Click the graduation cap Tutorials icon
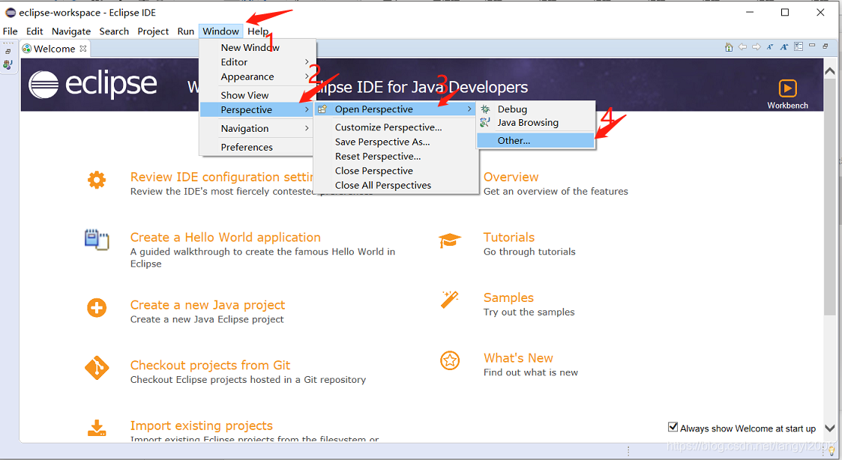Screen dimensions: 842x460 449,240
